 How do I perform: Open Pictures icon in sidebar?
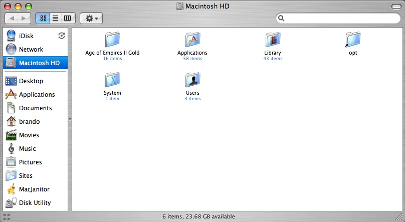coord(11,162)
